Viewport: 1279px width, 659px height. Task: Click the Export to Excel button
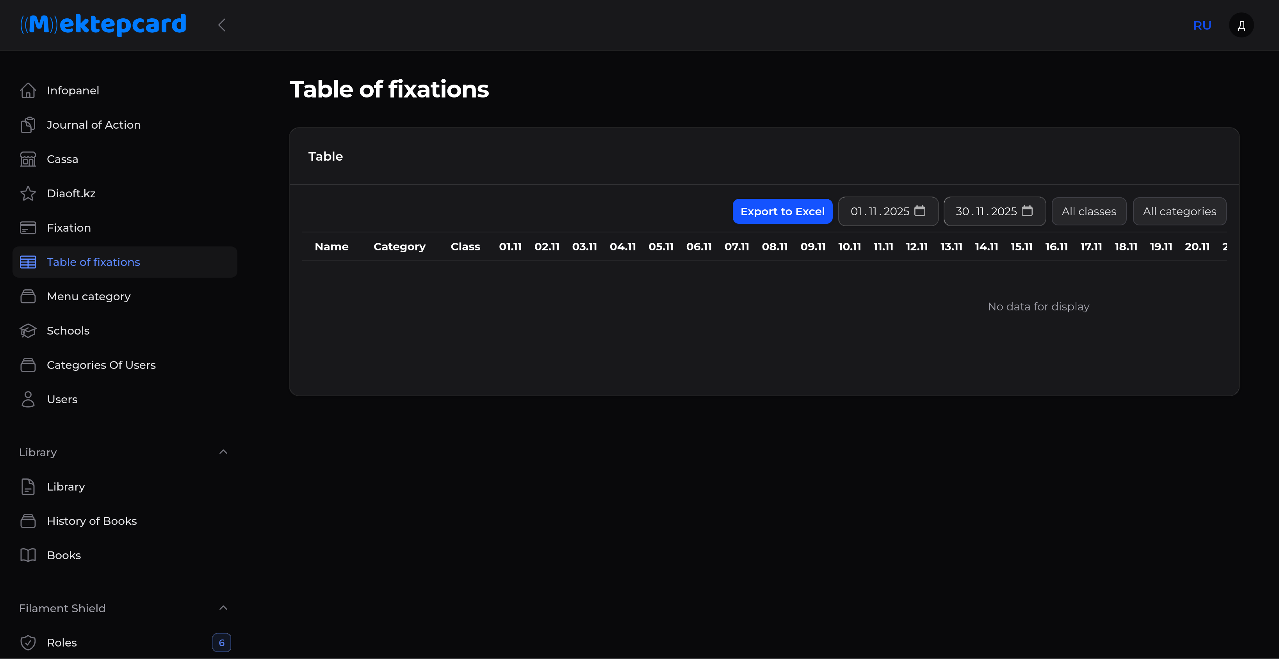click(782, 211)
